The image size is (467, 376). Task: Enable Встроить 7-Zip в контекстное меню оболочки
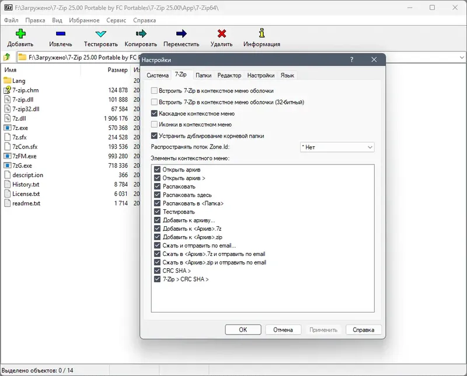(x=154, y=91)
